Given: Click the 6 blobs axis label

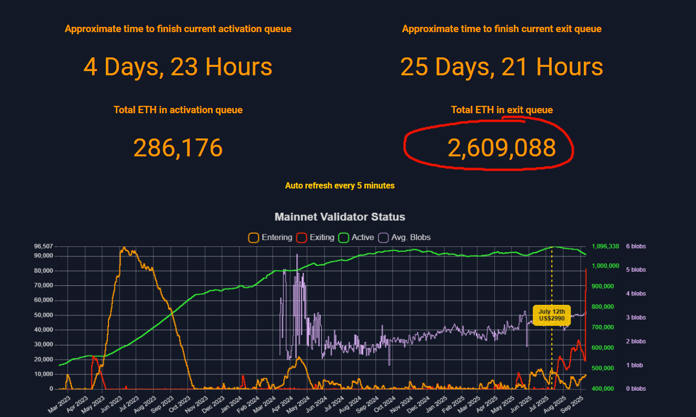Looking at the screenshot, I should (635, 246).
